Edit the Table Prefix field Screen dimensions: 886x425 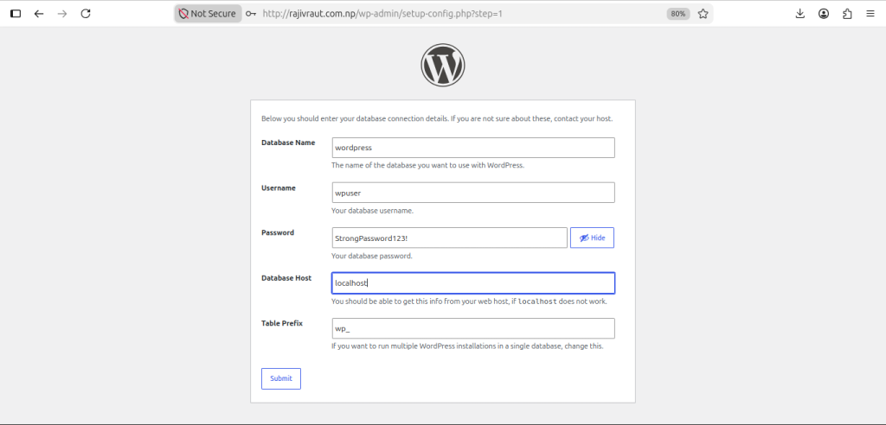[473, 328]
